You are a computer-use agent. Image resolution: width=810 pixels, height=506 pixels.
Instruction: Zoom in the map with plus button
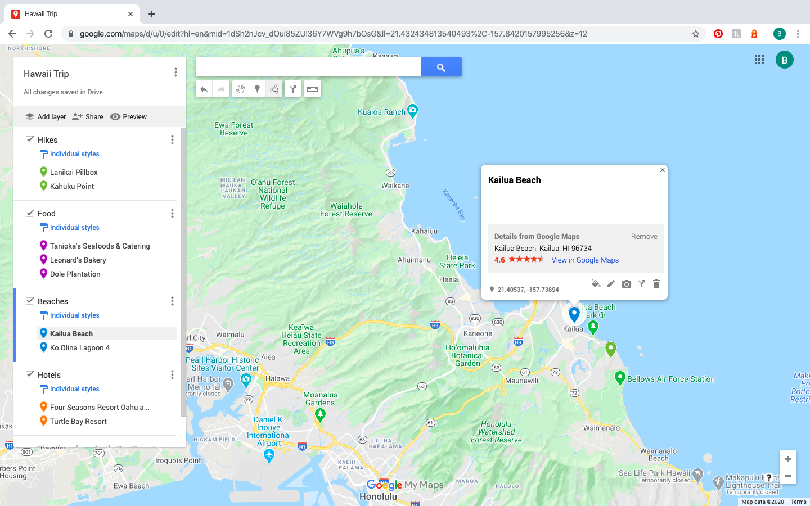(788, 459)
